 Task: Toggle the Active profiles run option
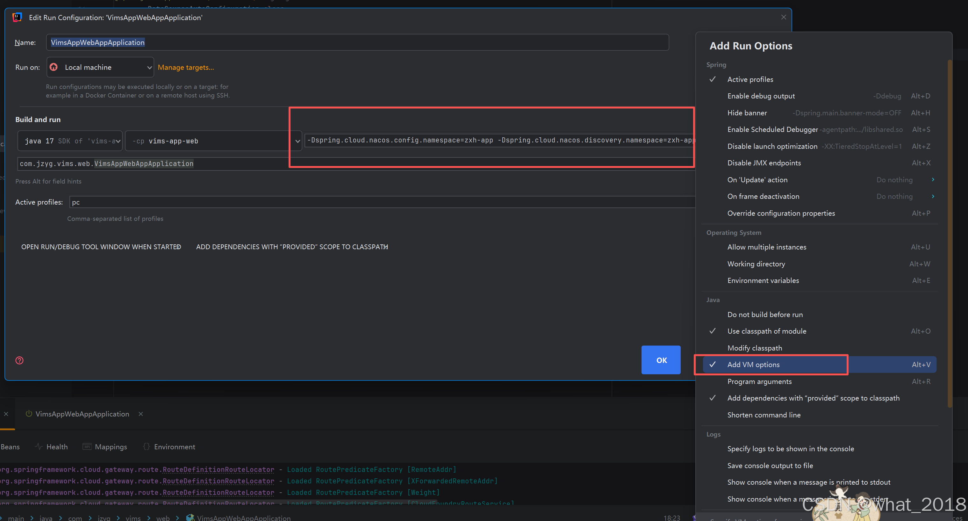coord(750,79)
